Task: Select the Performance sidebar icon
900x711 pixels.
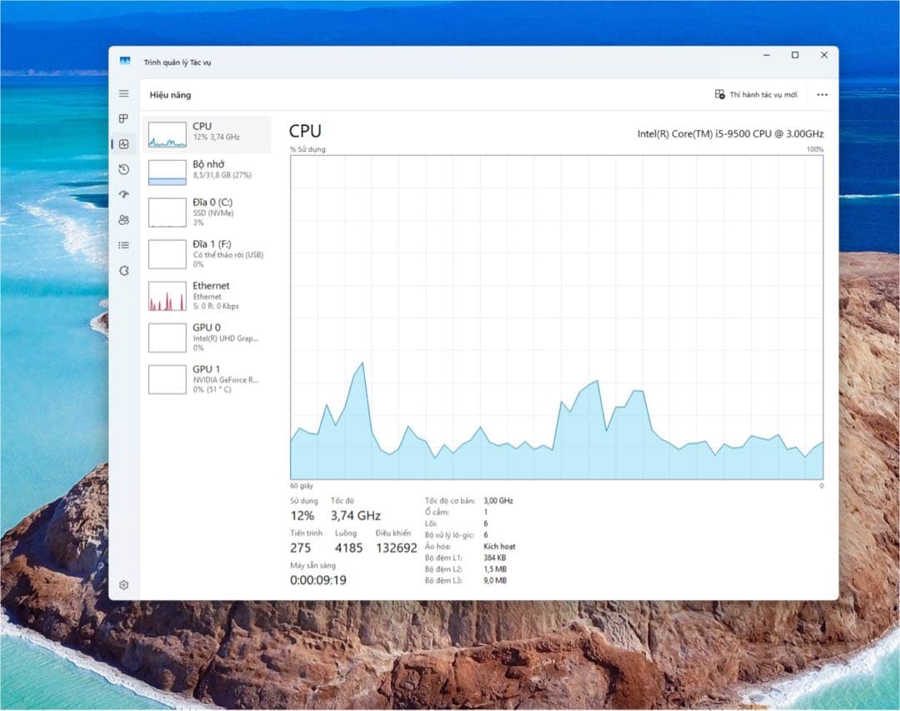Action: pyautogui.click(x=123, y=143)
